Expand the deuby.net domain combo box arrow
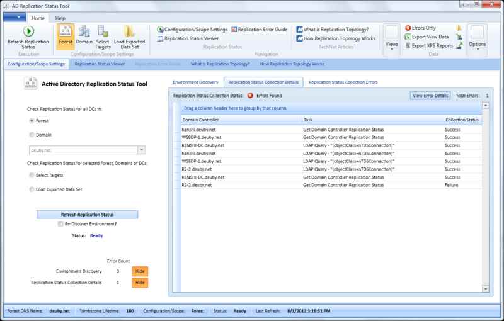Viewport: 504px width, 321px height. click(x=141, y=150)
